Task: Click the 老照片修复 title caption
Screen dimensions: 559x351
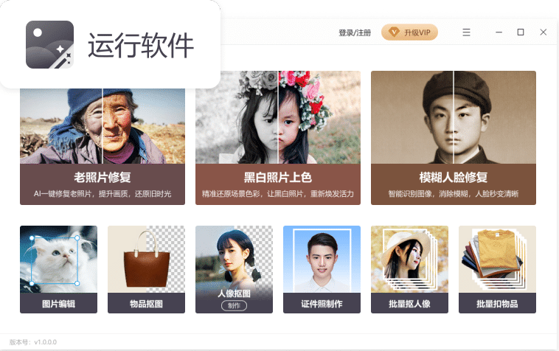Action: pos(103,177)
